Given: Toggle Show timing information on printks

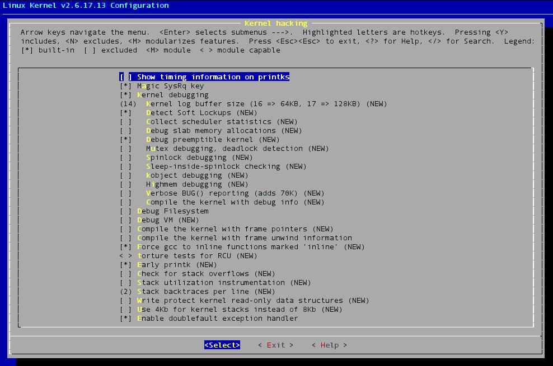Looking at the screenshot, I should tap(204, 77).
